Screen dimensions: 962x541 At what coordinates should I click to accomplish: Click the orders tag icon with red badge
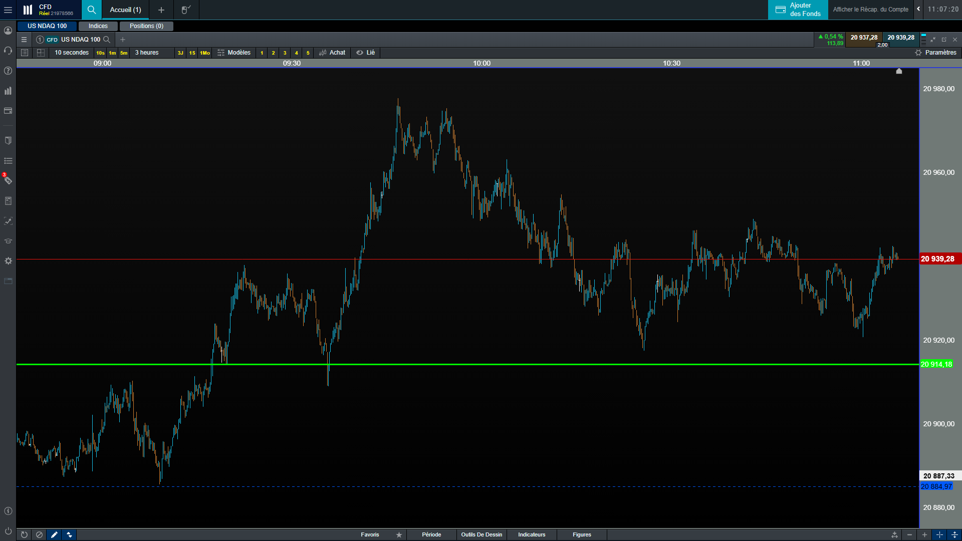8,180
